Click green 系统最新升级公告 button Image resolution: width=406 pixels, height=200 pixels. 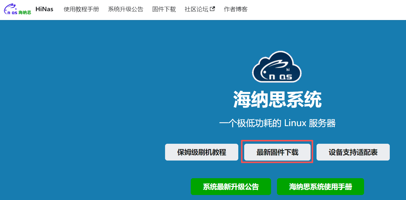(231, 186)
